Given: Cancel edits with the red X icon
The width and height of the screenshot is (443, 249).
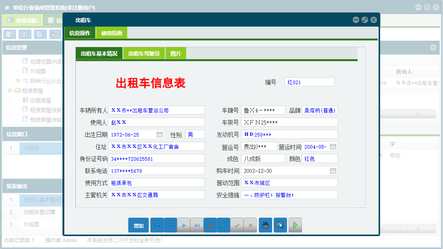Looking at the screenshot, I should [x=250, y=225].
